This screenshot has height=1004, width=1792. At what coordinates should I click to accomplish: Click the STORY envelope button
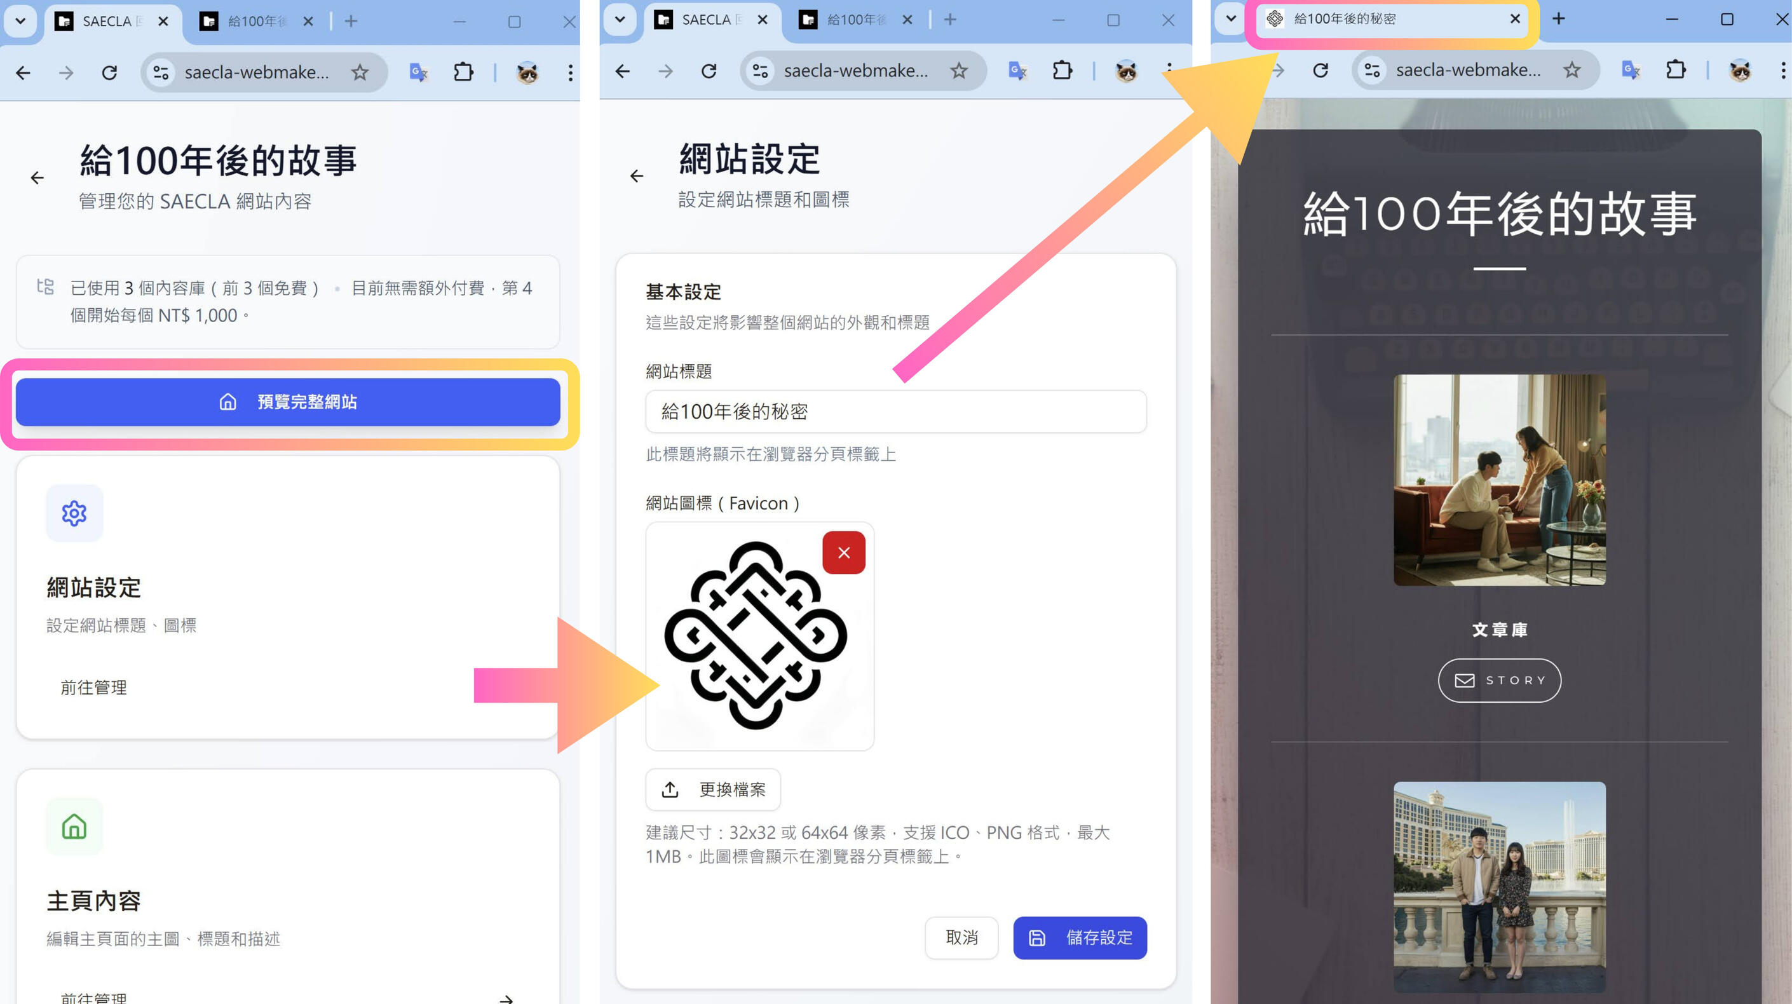click(1499, 680)
